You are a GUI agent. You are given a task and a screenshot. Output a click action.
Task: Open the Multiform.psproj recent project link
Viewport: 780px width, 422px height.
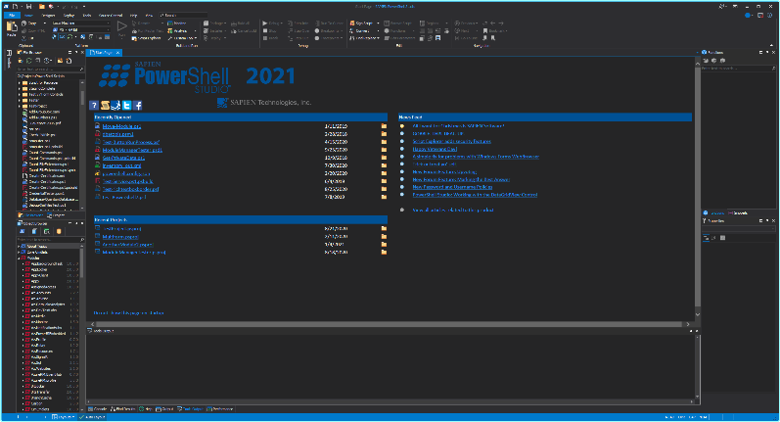pos(119,237)
